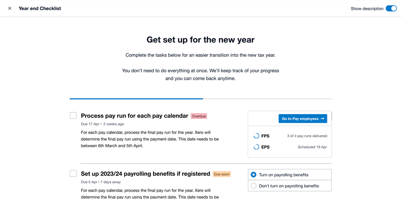Image resolution: width=401 pixels, height=199 pixels.
Task: Check the payrolling benefits task checkbox
Action: pyautogui.click(x=73, y=174)
